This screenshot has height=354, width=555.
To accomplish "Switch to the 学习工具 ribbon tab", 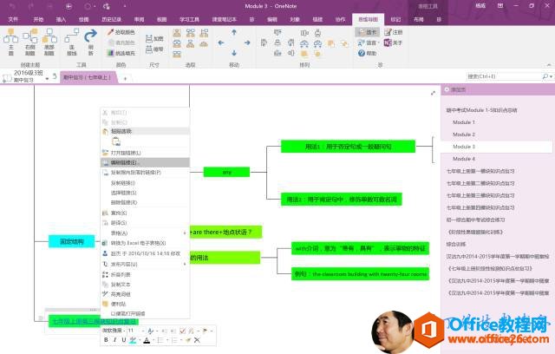I will click(x=189, y=19).
